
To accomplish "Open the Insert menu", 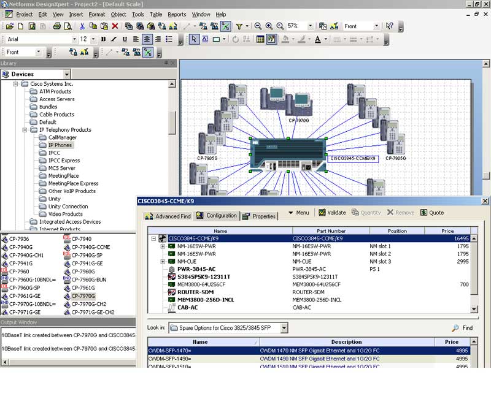I will click(76, 14).
